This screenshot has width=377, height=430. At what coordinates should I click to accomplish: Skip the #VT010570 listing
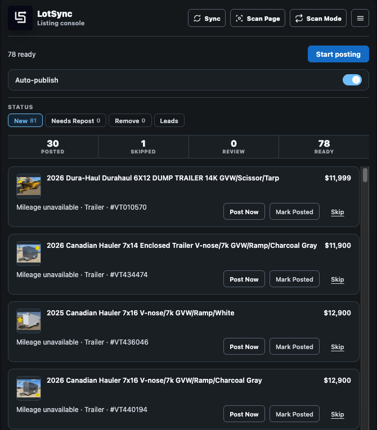tap(338, 212)
